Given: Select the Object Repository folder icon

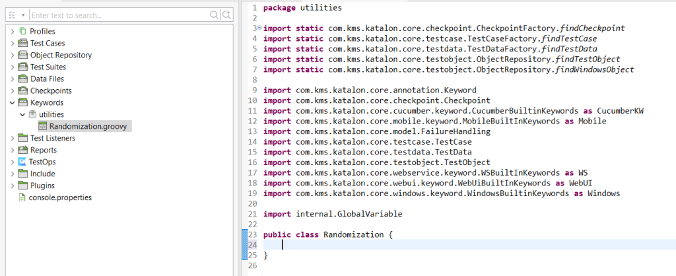Looking at the screenshot, I should (x=23, y=55).
